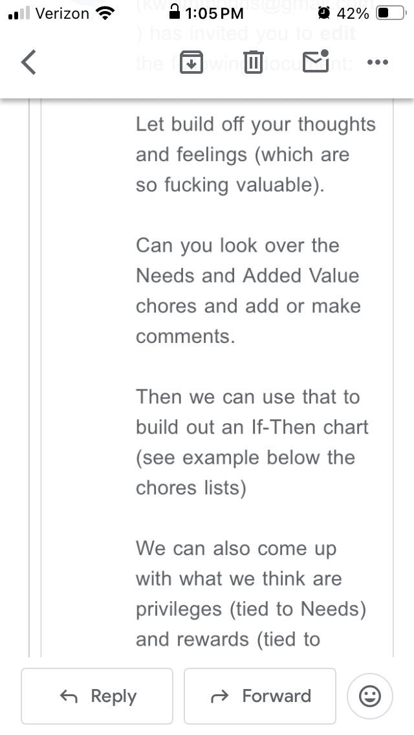Go back using the left chevron arrow
Image resolution: width=414 pixels, height=735 pixels.
click(28, 63)
